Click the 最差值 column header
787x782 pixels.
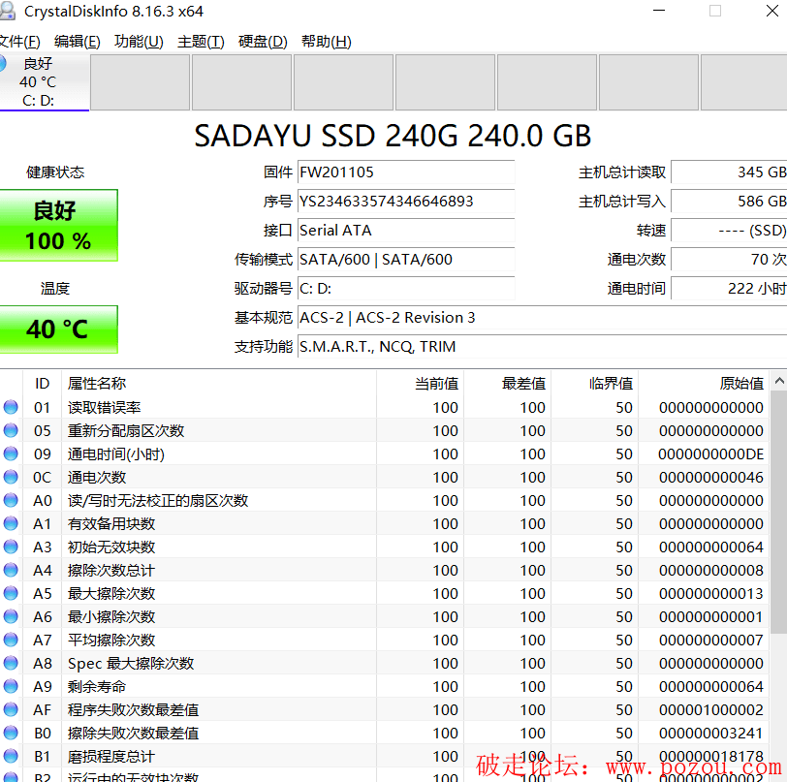point(508,384)
